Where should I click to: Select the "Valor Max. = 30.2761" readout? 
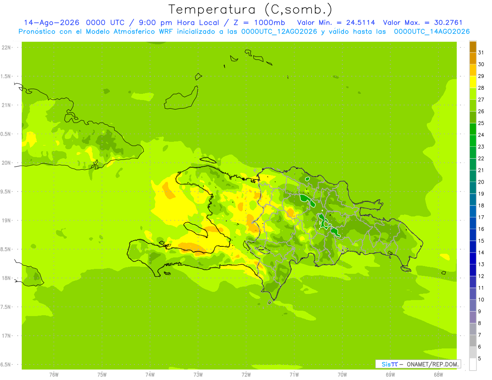423,23
